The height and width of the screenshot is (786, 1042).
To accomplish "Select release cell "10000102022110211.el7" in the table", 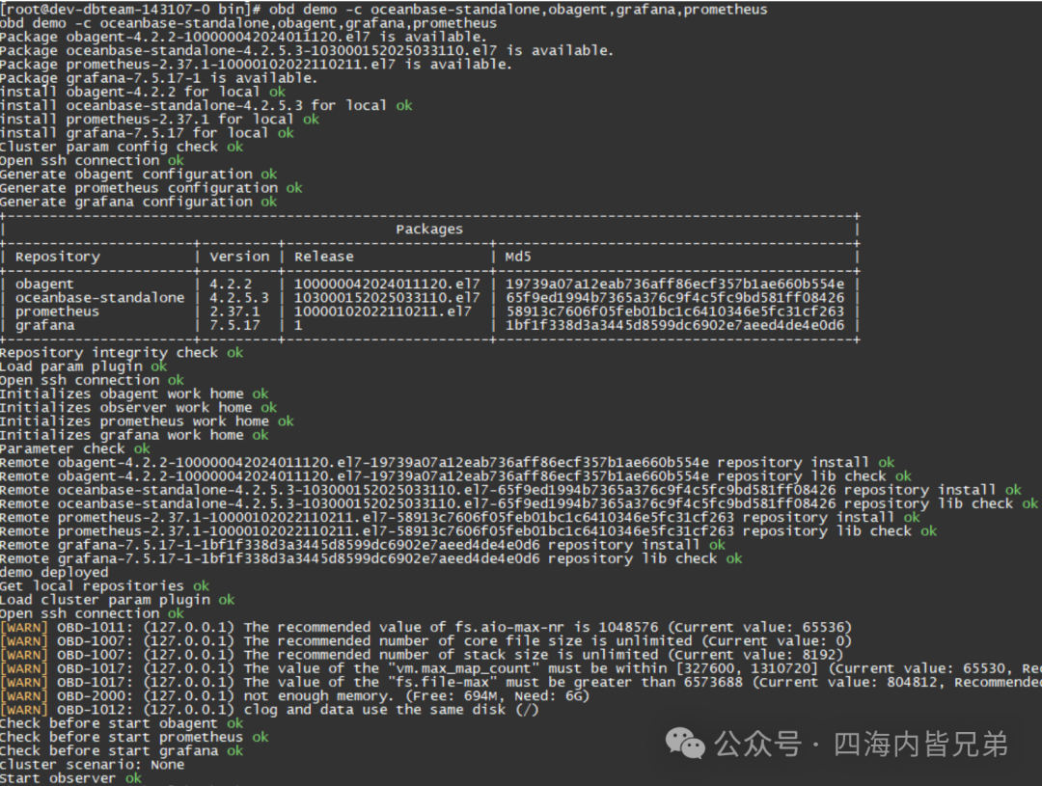I will 383,311.
